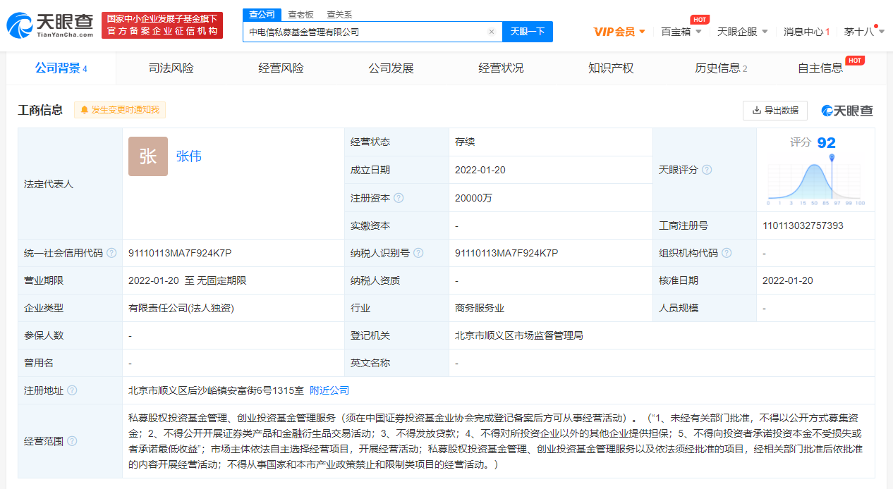Switch to the 自主信息 tab
The height and width of the screenshot is (489, 893).
click(x=820, y=68)
